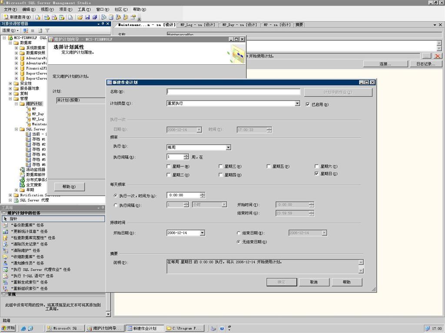Select the 指针 pointer tool in toolbox
Image resolution: width=445 pixels, height=333 pixels.
tap(53, 219)
